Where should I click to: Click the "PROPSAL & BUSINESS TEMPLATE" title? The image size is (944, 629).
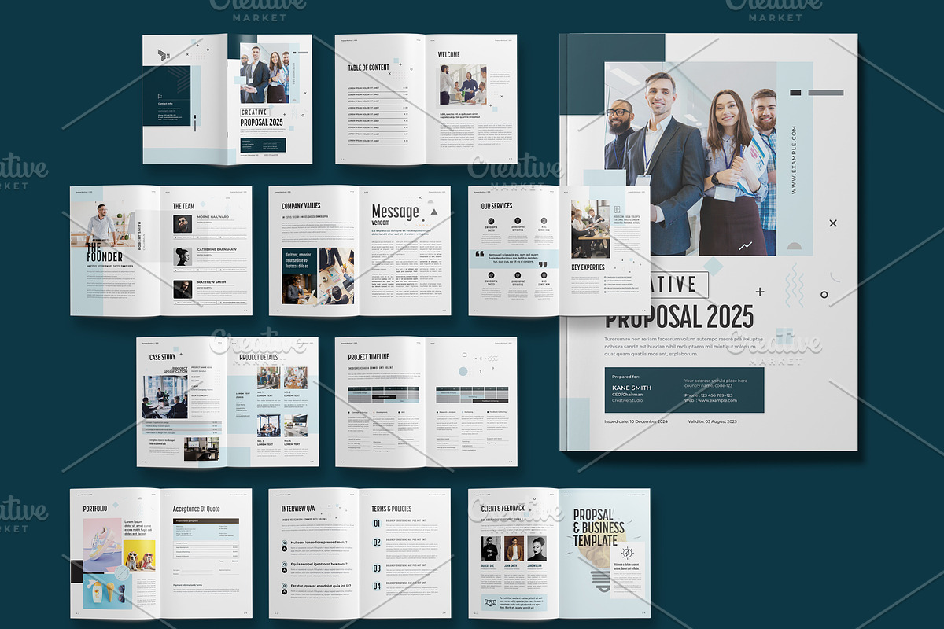(x=599, y=528)
